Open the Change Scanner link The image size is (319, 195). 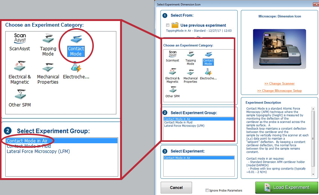tap(279, 84)
